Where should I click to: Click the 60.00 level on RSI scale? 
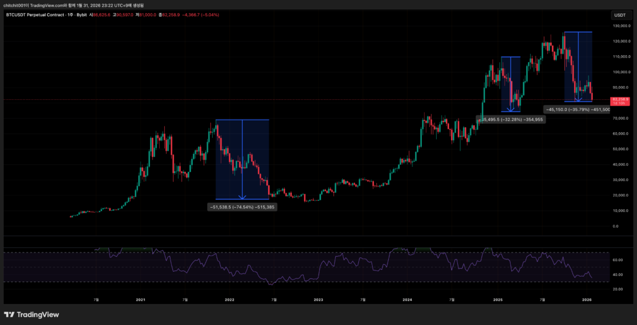[x=618, y=260]
